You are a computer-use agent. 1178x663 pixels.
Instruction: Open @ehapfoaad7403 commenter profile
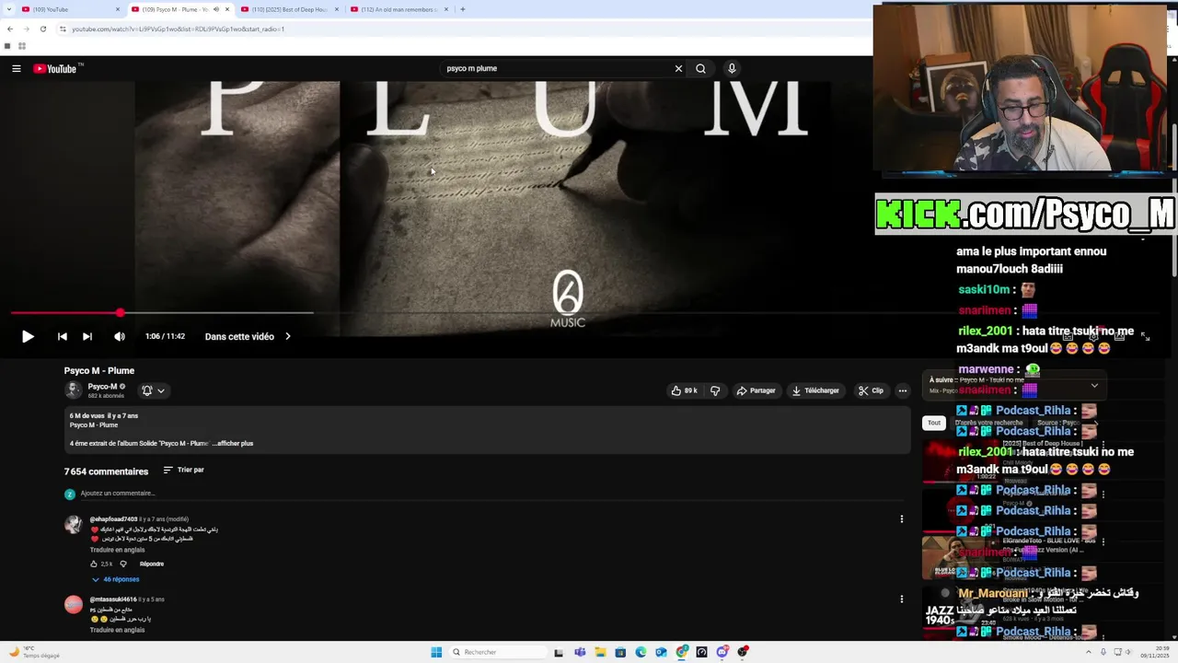[74, 524]
